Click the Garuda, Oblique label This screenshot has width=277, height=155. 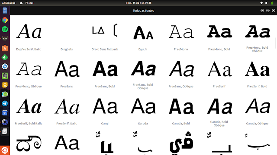(257, 124)
